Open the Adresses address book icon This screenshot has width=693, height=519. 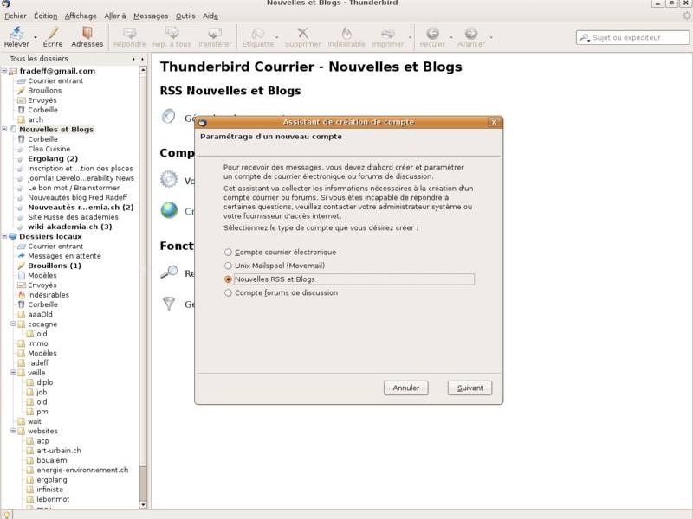click(87, 33)
